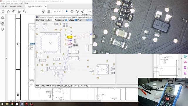Open Help menu in OpenBoardView

click(48, 20)
